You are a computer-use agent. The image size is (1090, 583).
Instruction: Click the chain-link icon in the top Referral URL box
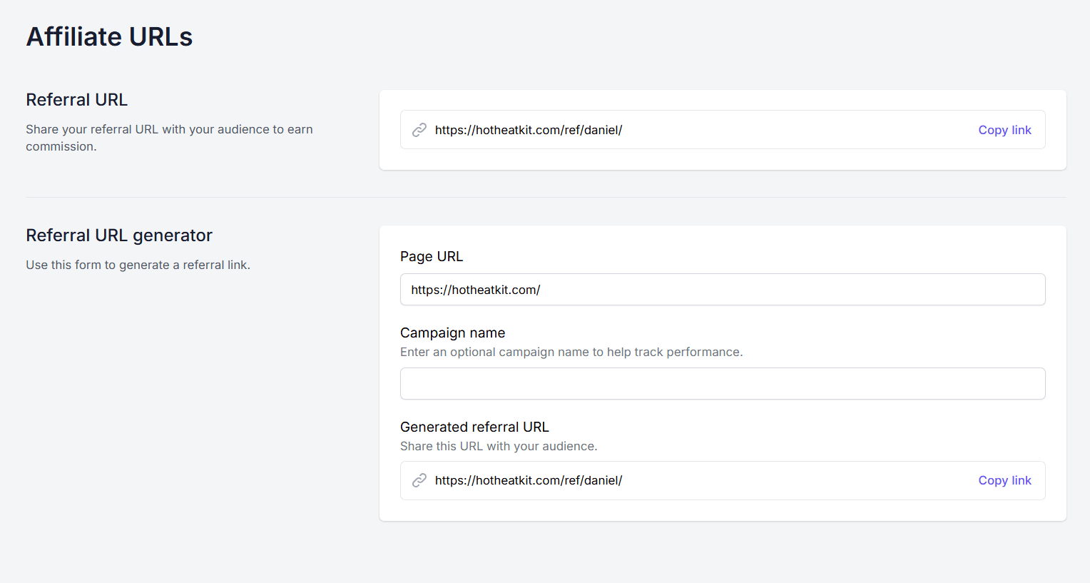(419, 130)
